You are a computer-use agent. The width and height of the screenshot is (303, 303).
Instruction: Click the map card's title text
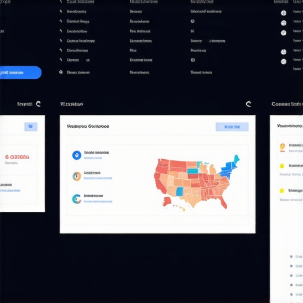point(88,126)
